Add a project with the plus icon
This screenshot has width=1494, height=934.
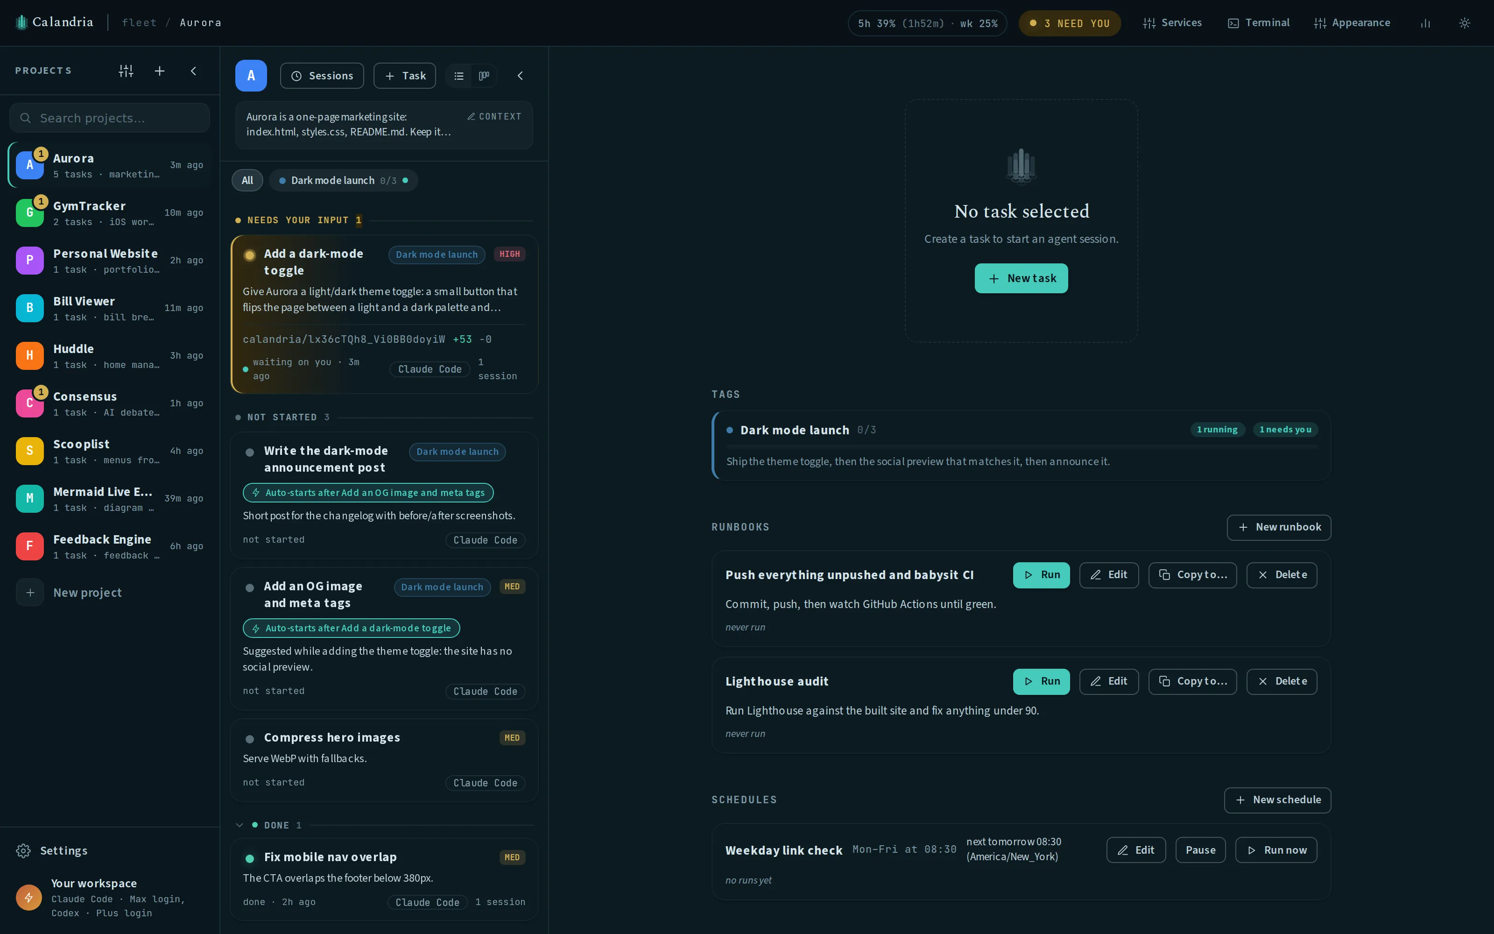pyautogui.click(x=159, y=71)
